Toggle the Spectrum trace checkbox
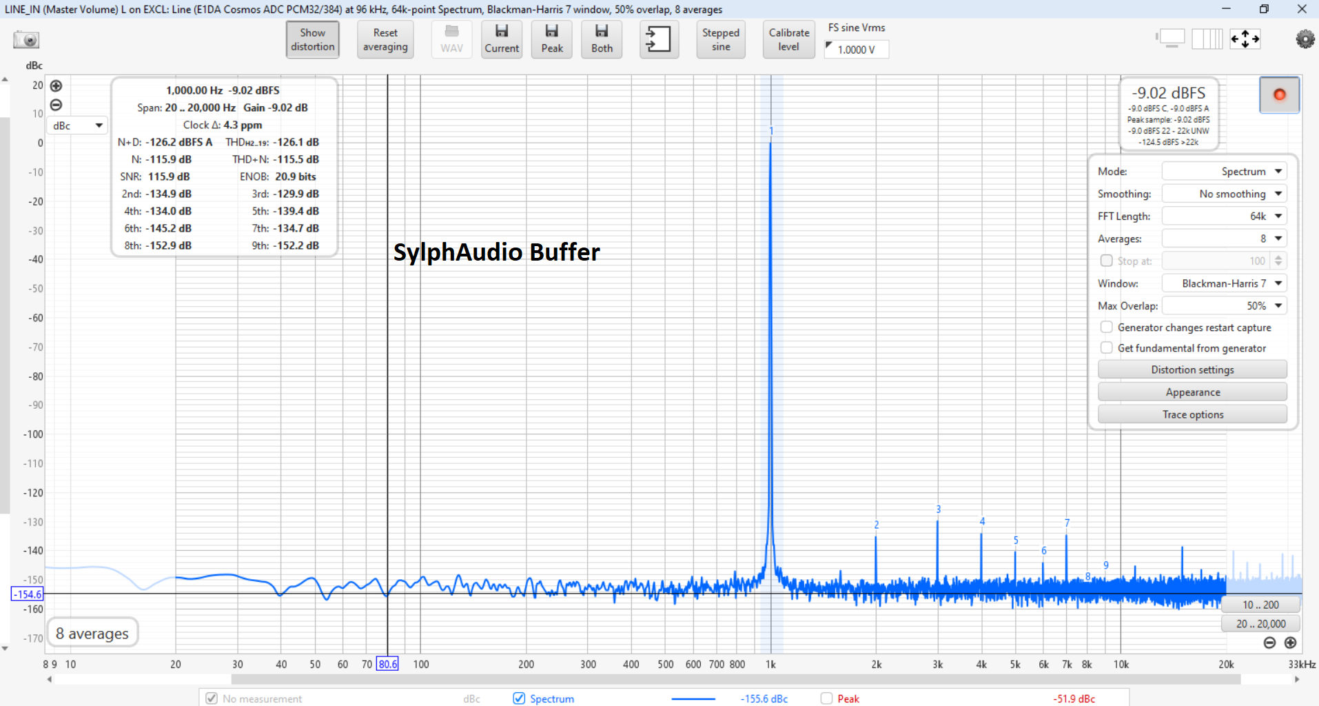 click(519, 698)
